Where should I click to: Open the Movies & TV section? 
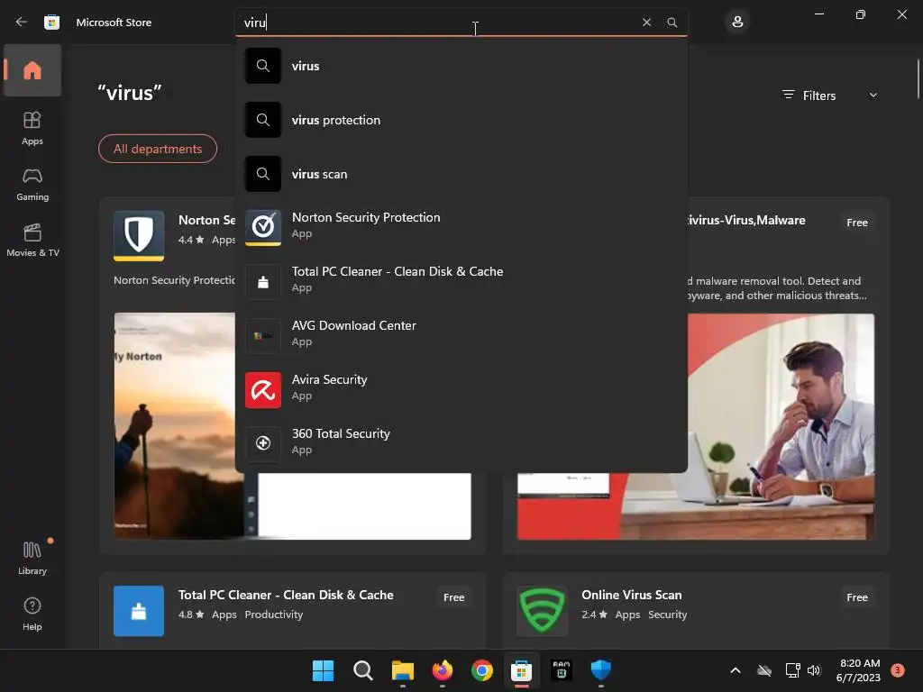click(x=32, y=240)
